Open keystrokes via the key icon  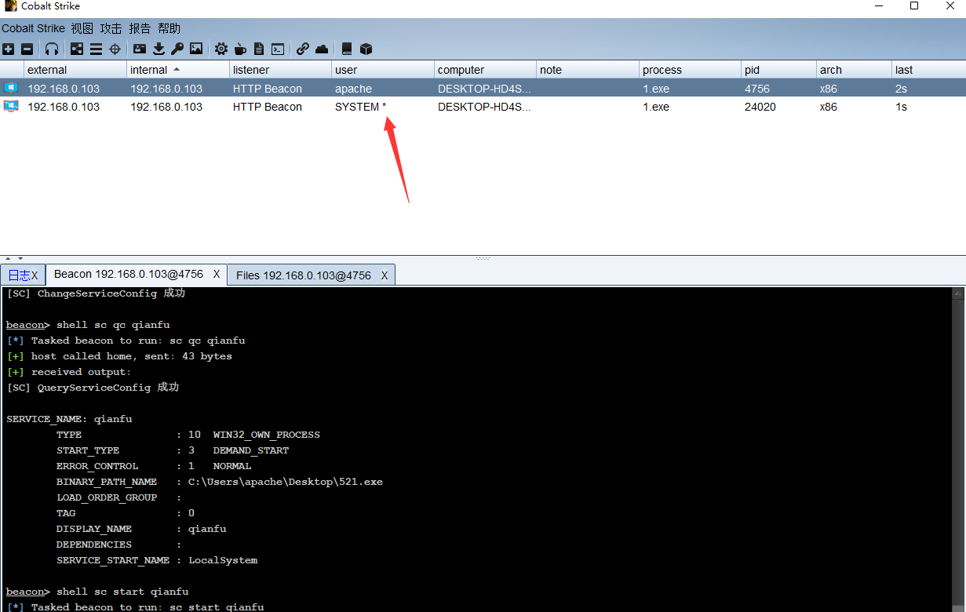(177, 49)
